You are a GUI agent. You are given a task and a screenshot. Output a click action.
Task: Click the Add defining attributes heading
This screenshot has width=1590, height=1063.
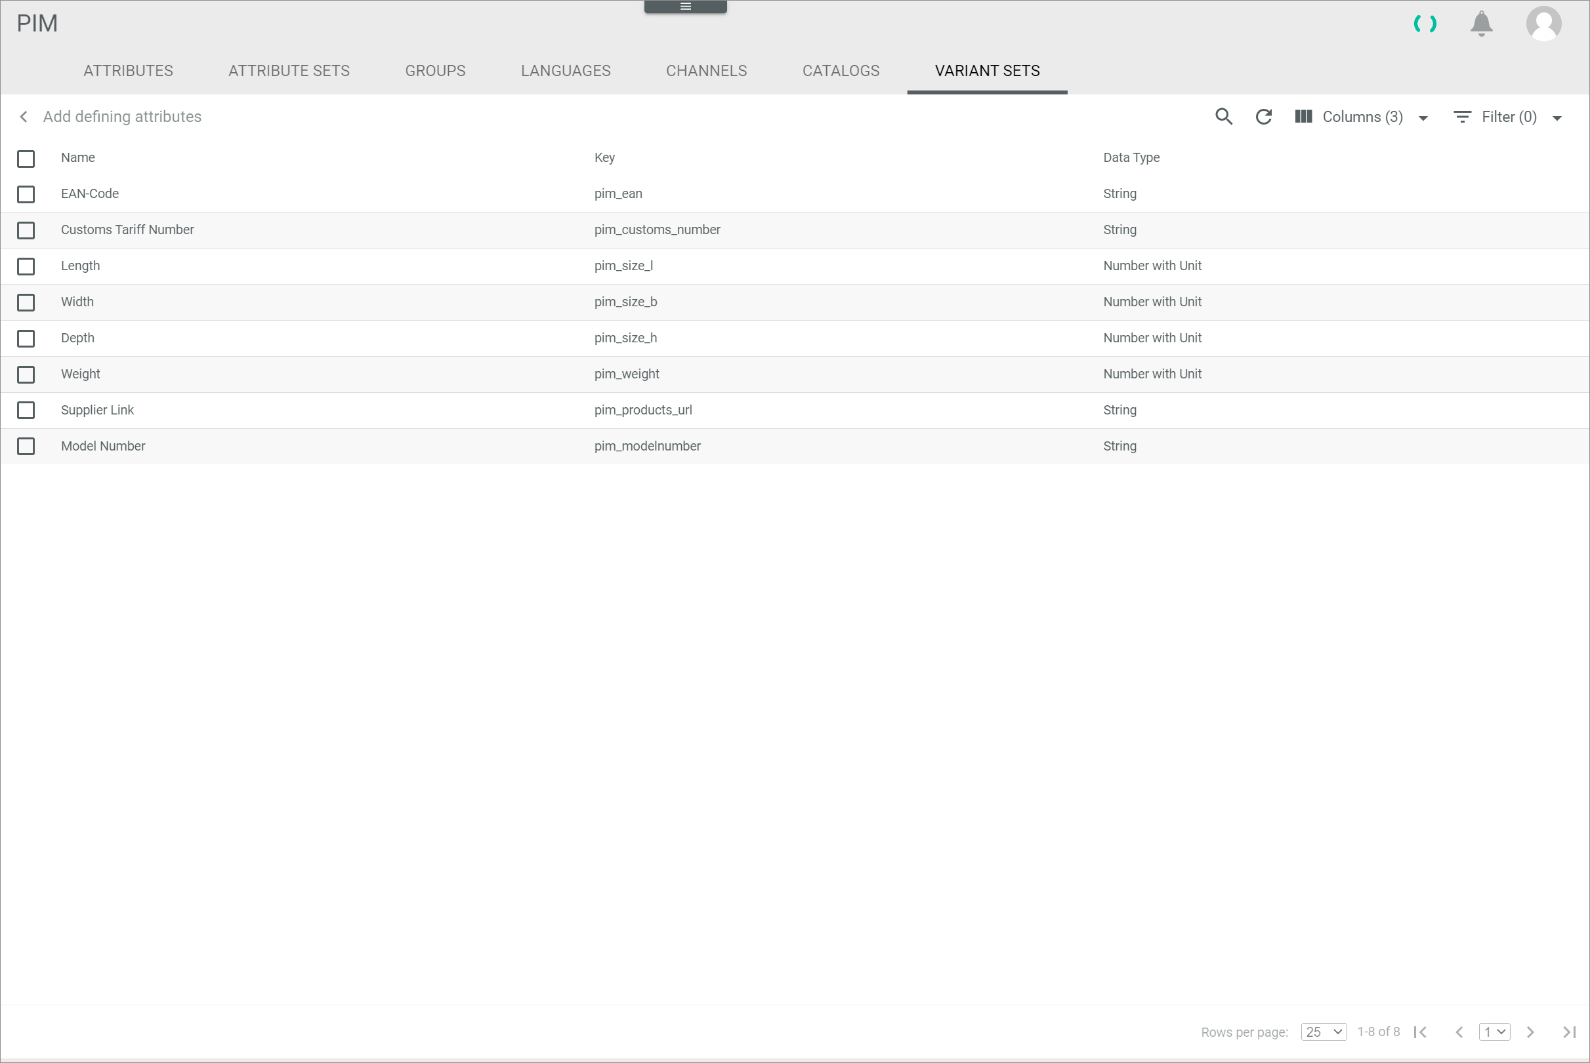[122, 117]
